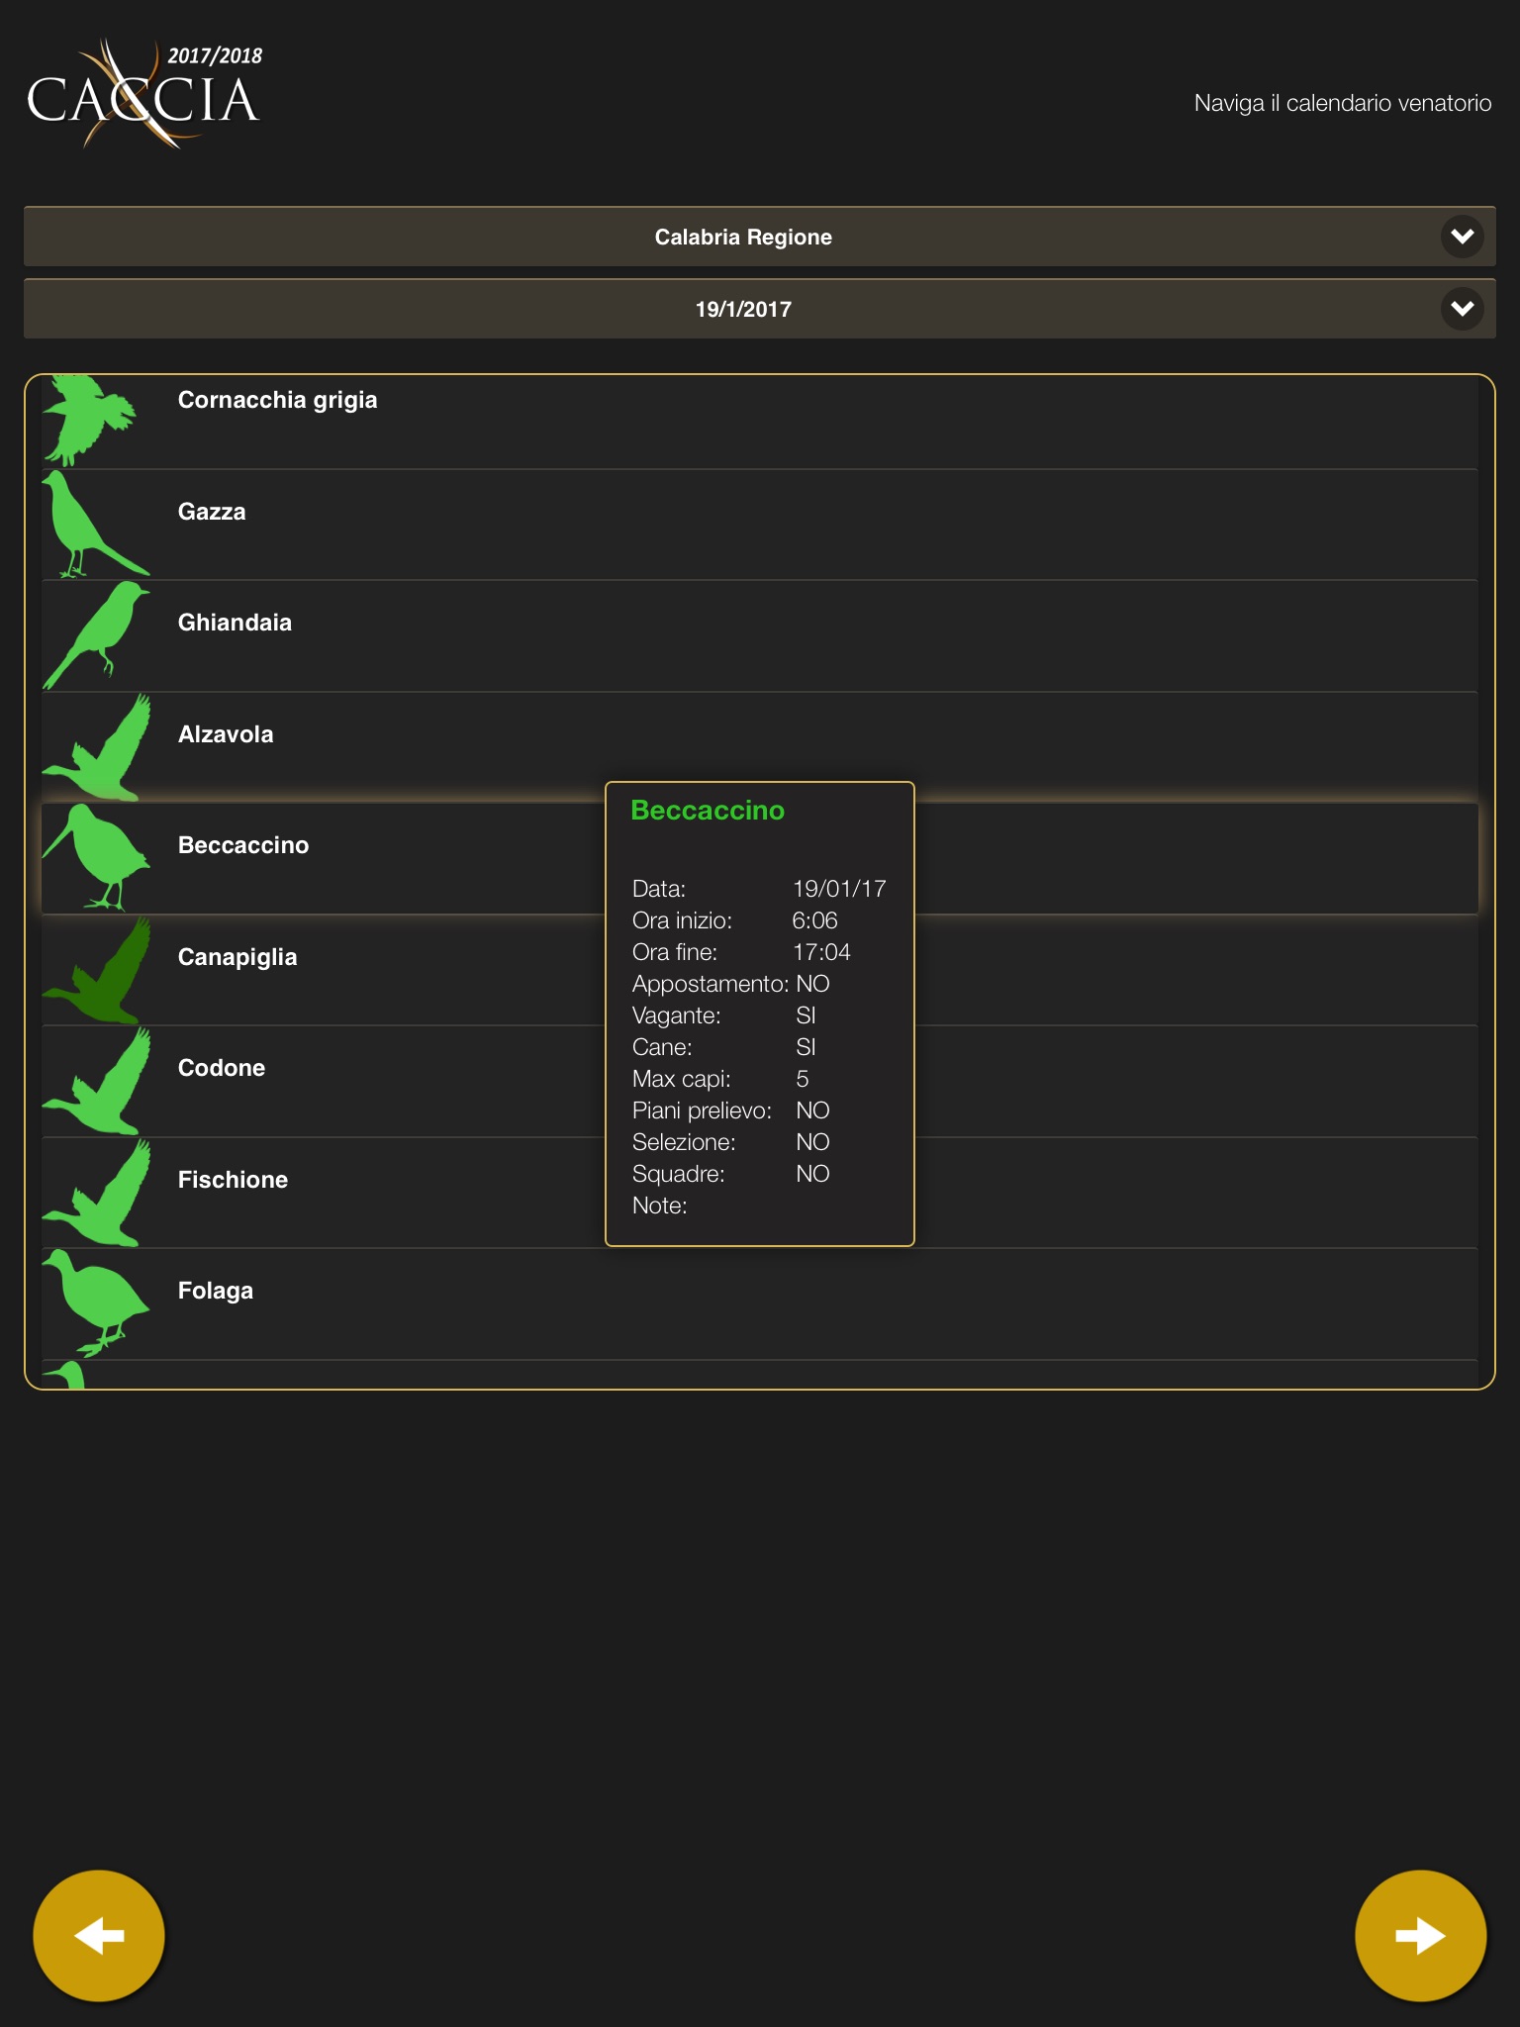Click the Codone flying duck icon

click(96, 1081)
